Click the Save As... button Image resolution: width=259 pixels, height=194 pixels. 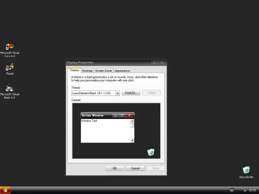pyautogui.click(x=131, y=92)
